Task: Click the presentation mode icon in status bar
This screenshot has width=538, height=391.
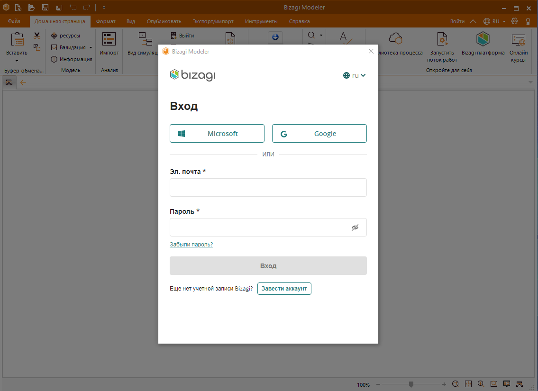Action: (x=506, y=384)
